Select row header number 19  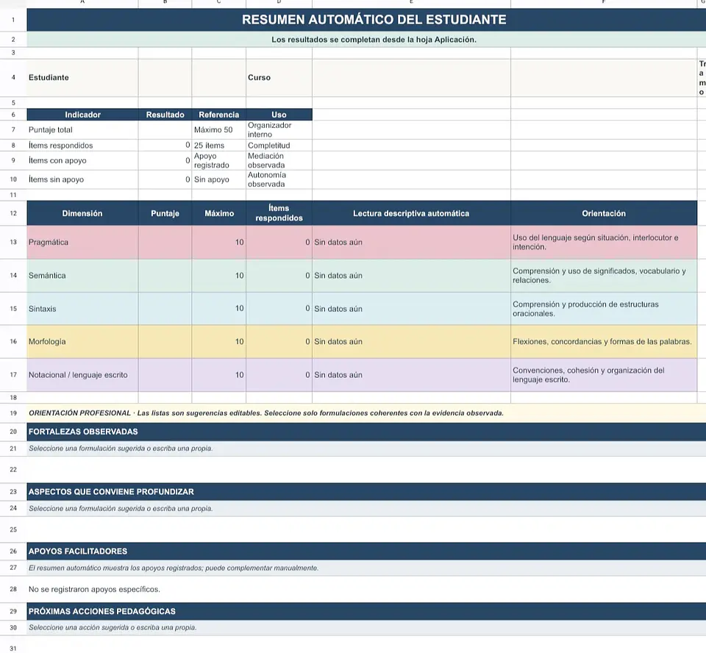[13, 413]
